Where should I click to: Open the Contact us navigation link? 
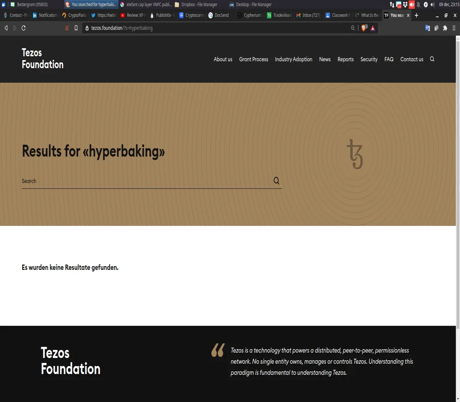point(412,59)
